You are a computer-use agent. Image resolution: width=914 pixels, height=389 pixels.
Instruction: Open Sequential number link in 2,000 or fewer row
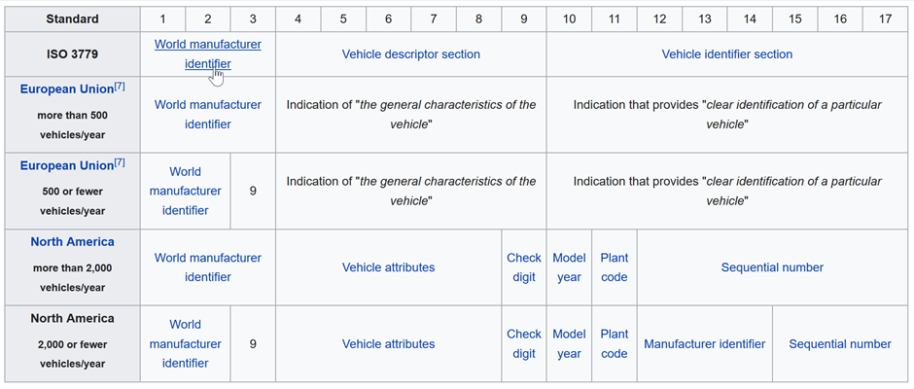[x=840, y=343]
